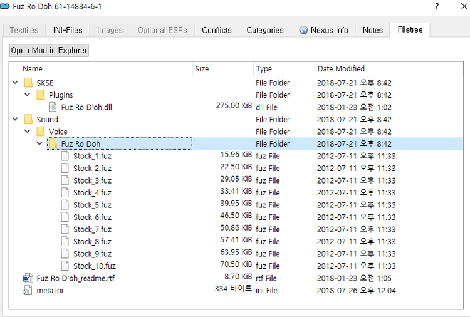The width and height of the screenshot is (470, 317).
Task: Click the Sound folder icon
Action: pyautogui.click(x=28, y=119)
